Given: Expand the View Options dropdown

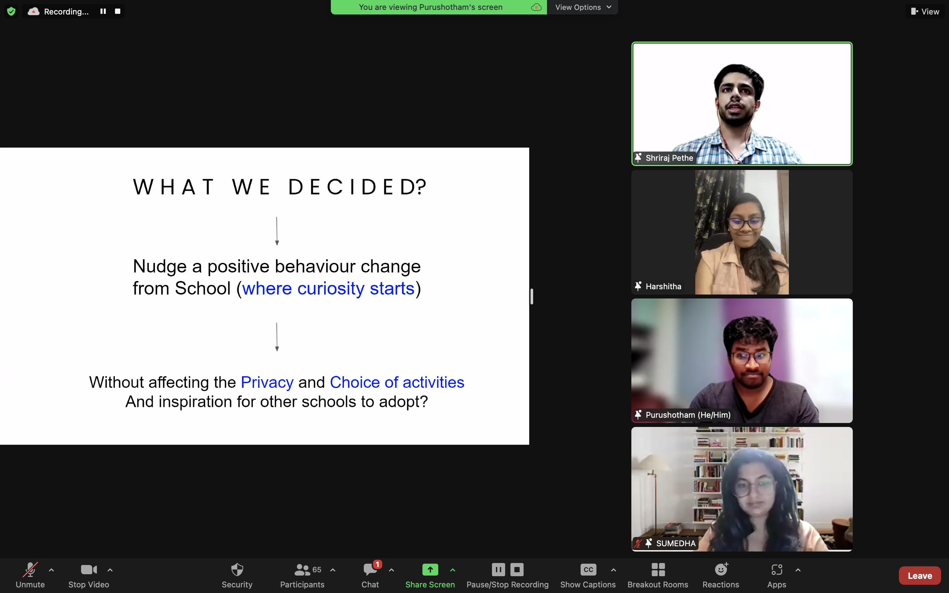Looking at the screenshot, I should [x=583, y=7].
